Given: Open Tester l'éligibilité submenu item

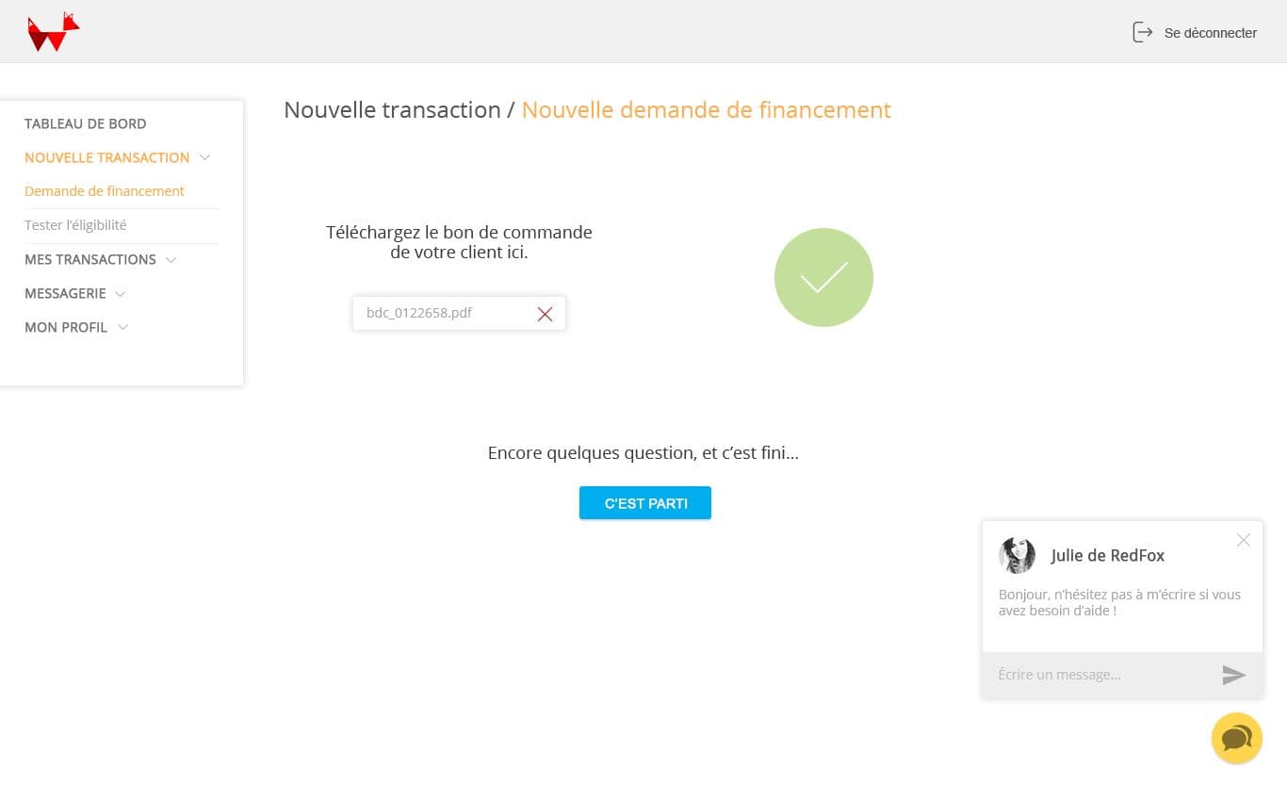Looking at the screenshot, I should pos(75,225).
